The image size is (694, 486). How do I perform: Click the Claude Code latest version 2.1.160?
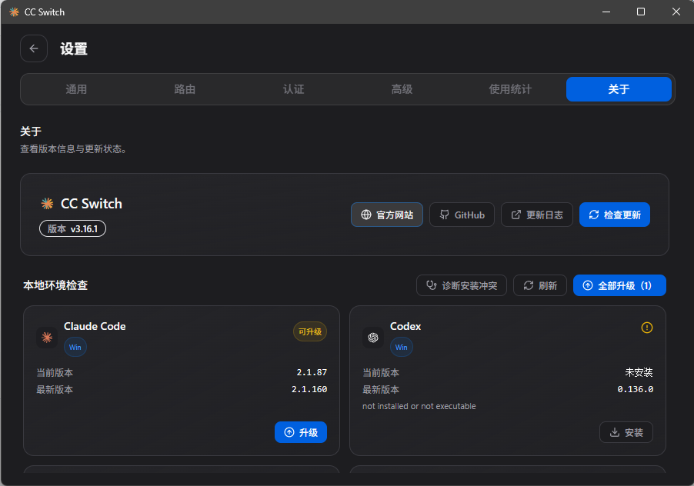pos(309,389)
